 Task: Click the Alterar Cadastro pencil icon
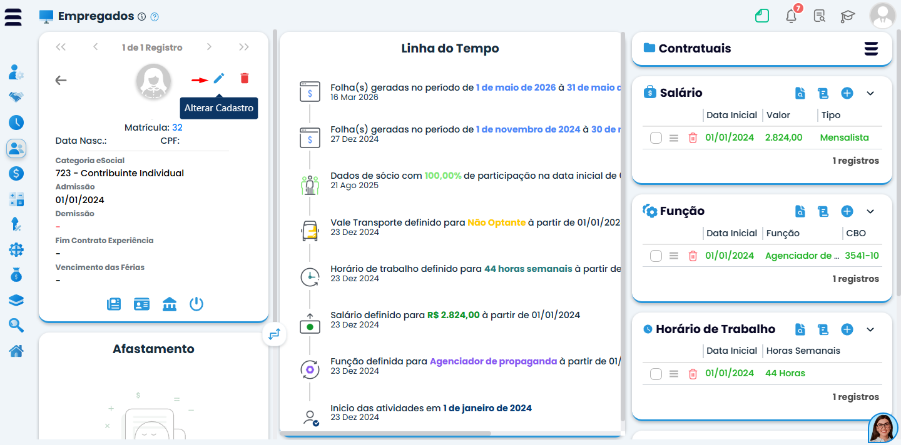218,78
